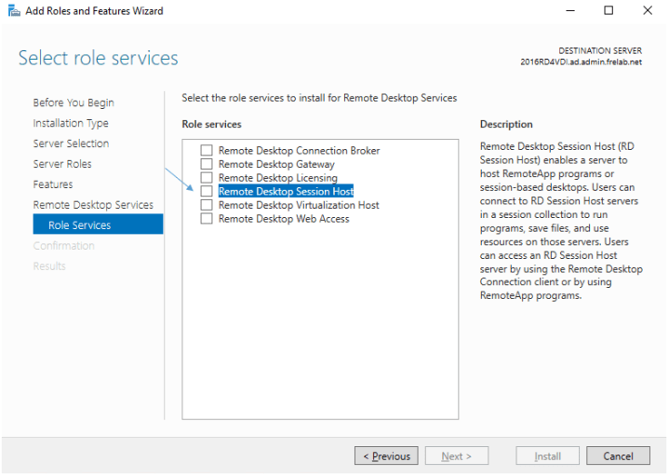This screenshot has height=476, width=669.
Task: Minimize the Add Roles wizard window
Action: click(x=570, y=10)
